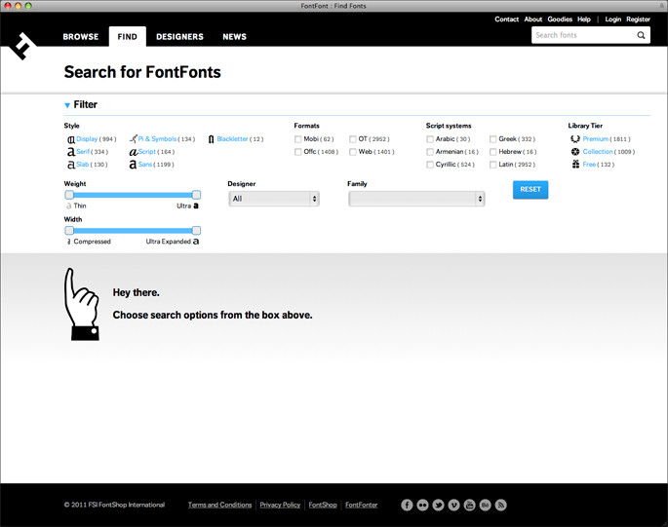Viewport: 668px width, 527px height.
Task: Enable the Armenian script checkbox
Action: [x=430, y=152]
